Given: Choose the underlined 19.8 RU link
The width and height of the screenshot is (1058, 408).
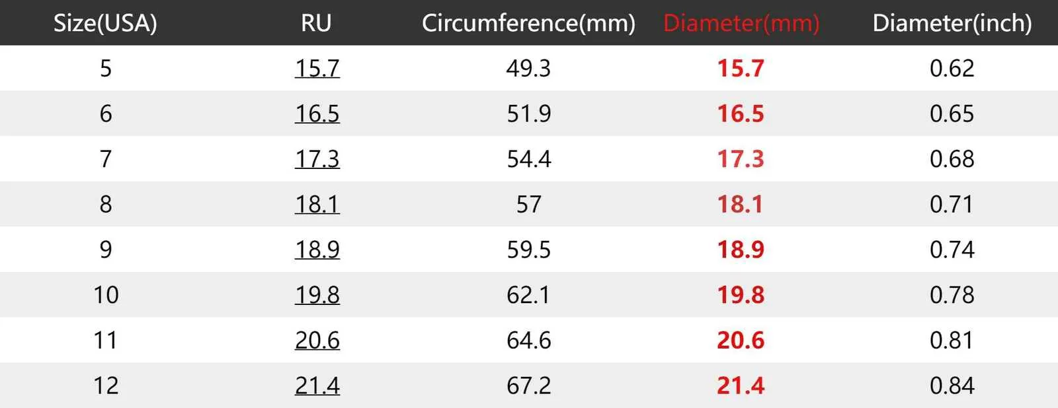Looking at the screenshot, I should point(317,294).
